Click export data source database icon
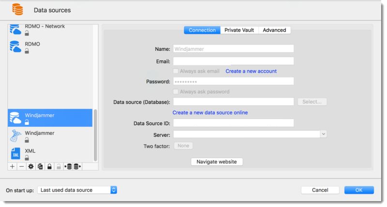Viewport: 387px width, 207px height. [x=77, y=166]
